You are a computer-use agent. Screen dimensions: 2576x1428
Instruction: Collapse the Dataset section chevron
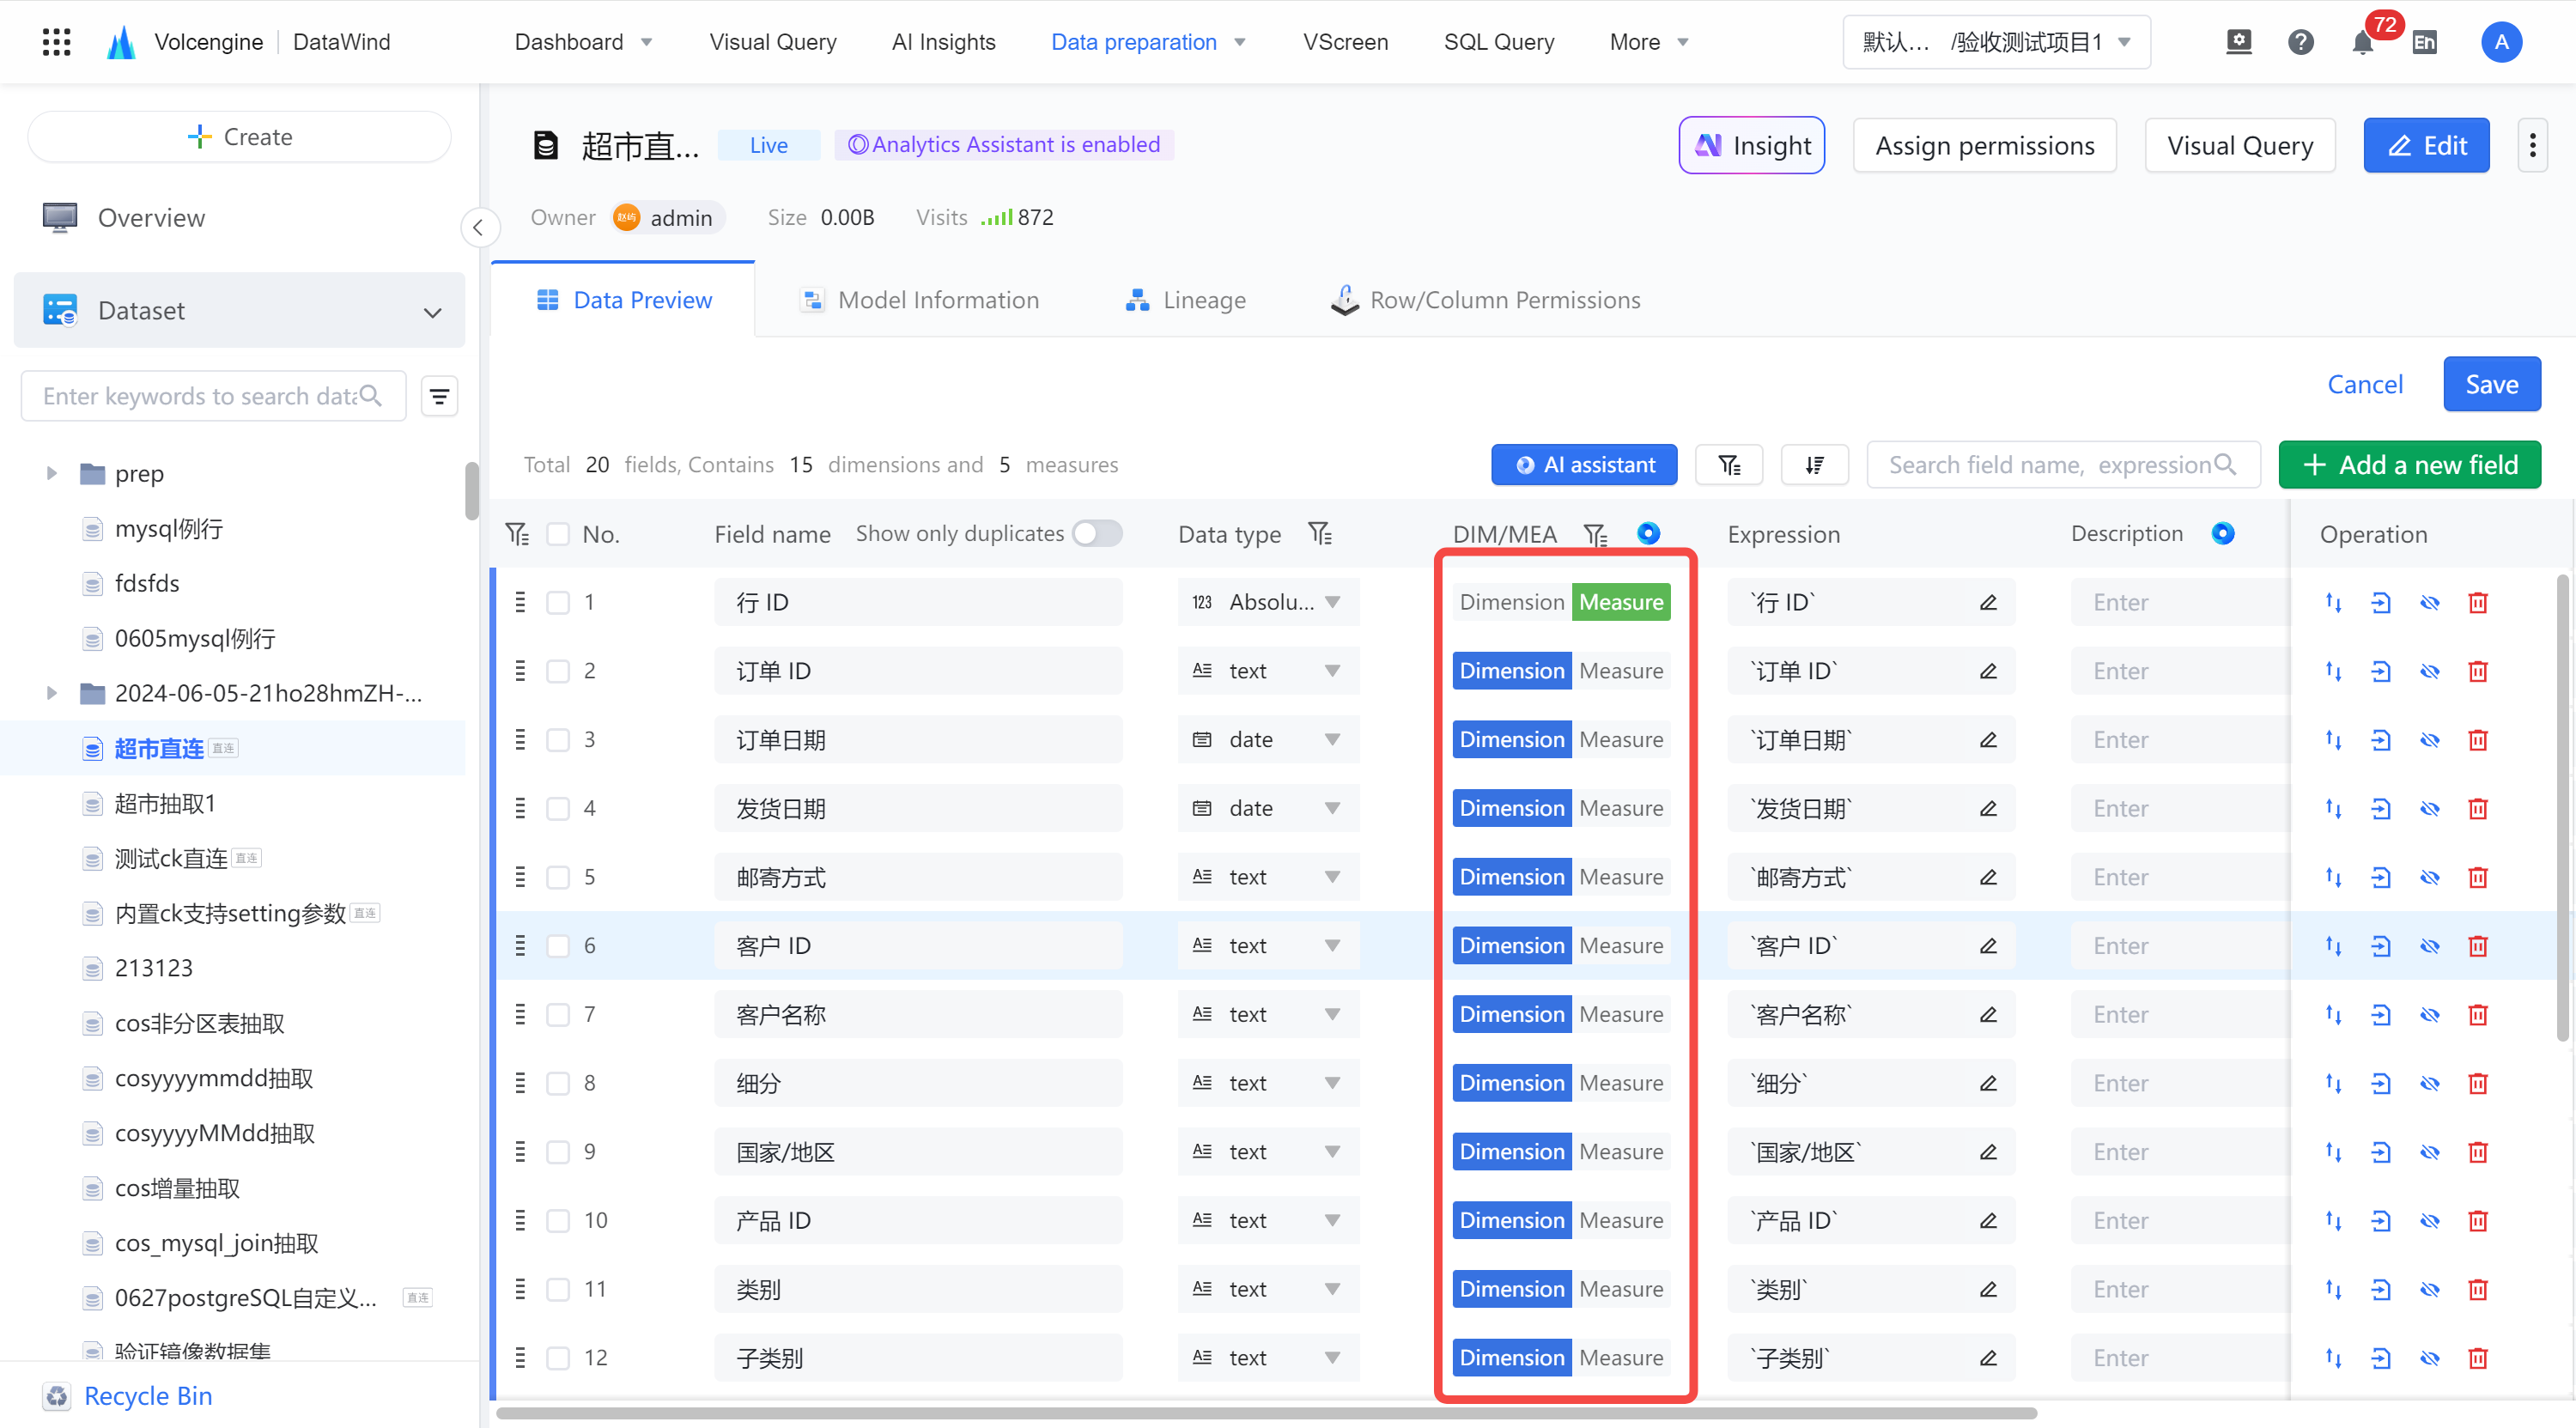point(432,312)
